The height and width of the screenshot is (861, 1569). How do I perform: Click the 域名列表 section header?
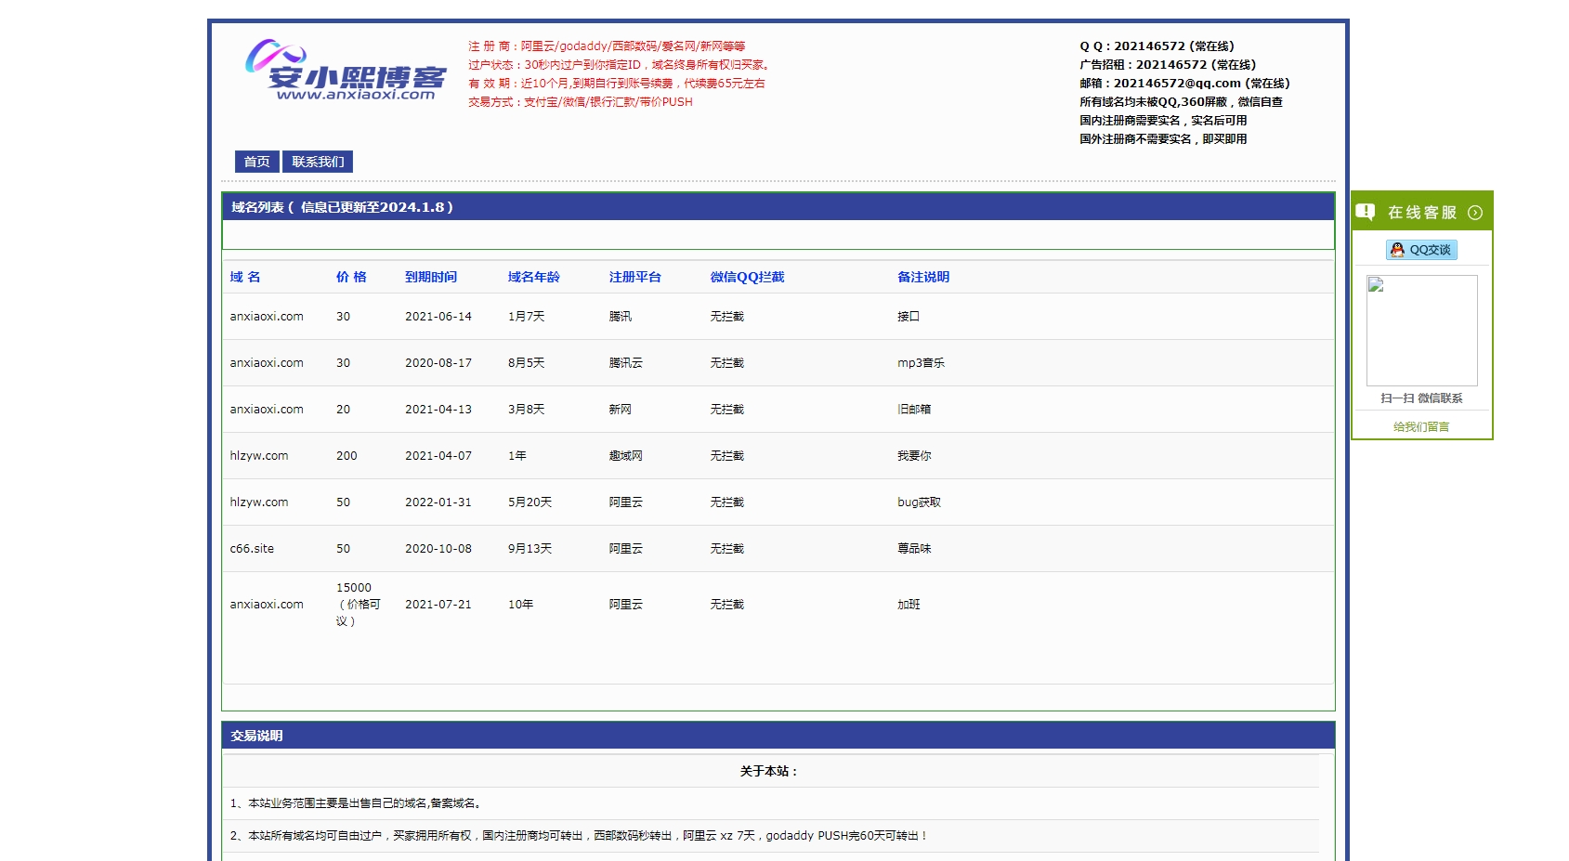(x=778, y=207)
